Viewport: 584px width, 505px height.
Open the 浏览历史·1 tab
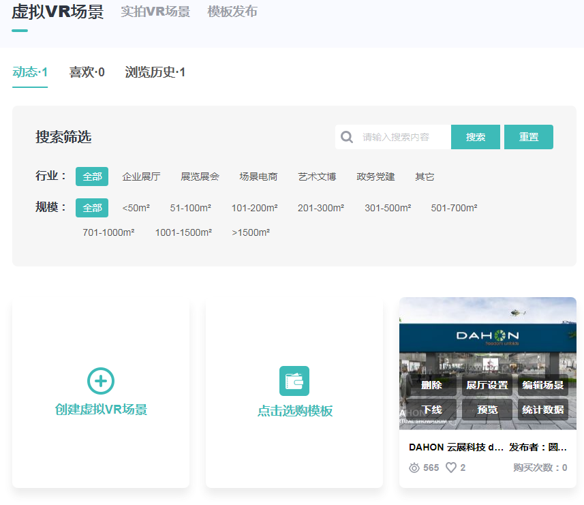click(155, 72)
